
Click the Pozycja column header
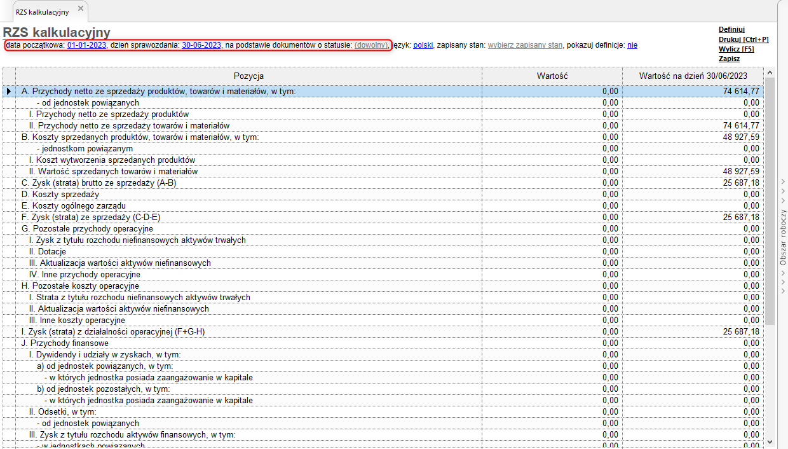pos(248,76)
